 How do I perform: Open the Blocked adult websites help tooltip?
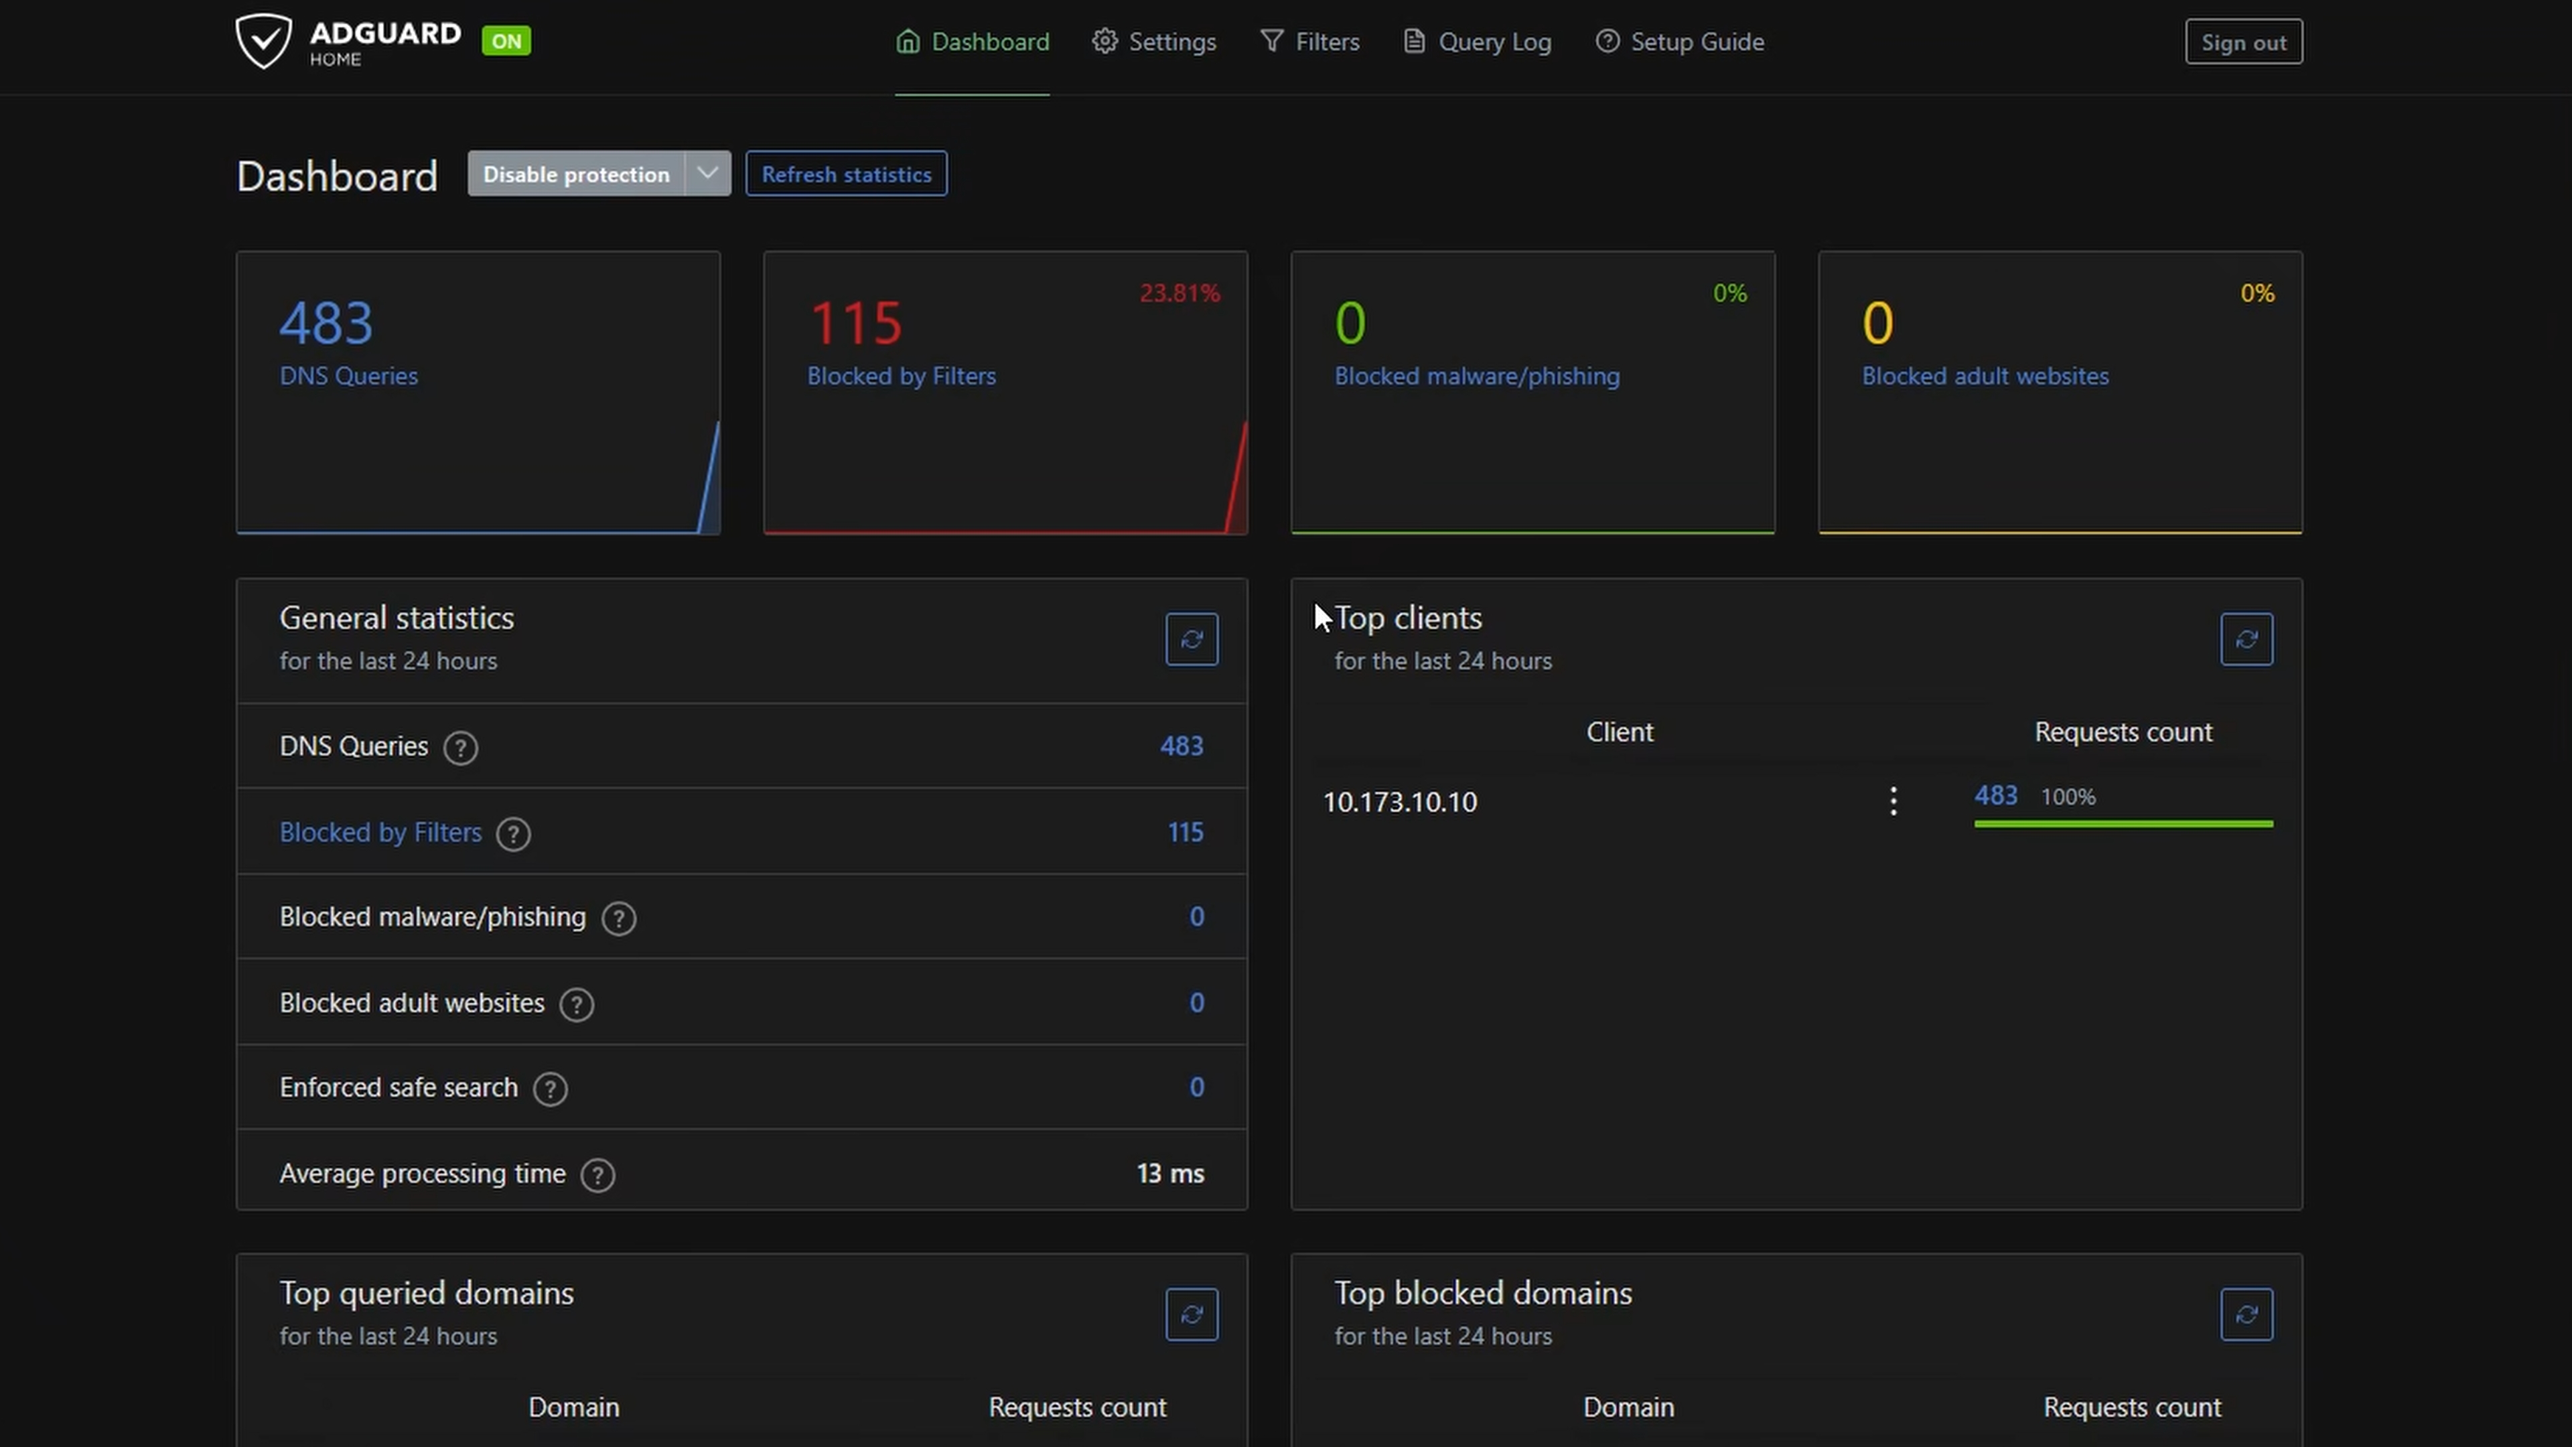coord(576,1005)
